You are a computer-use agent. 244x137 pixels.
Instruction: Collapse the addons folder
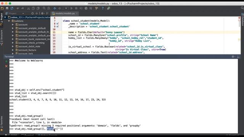(9, 21)
